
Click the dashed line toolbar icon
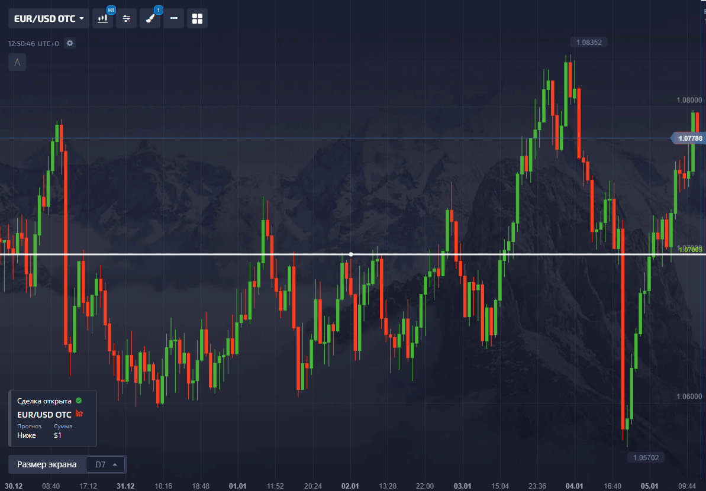tap(173, 18)
